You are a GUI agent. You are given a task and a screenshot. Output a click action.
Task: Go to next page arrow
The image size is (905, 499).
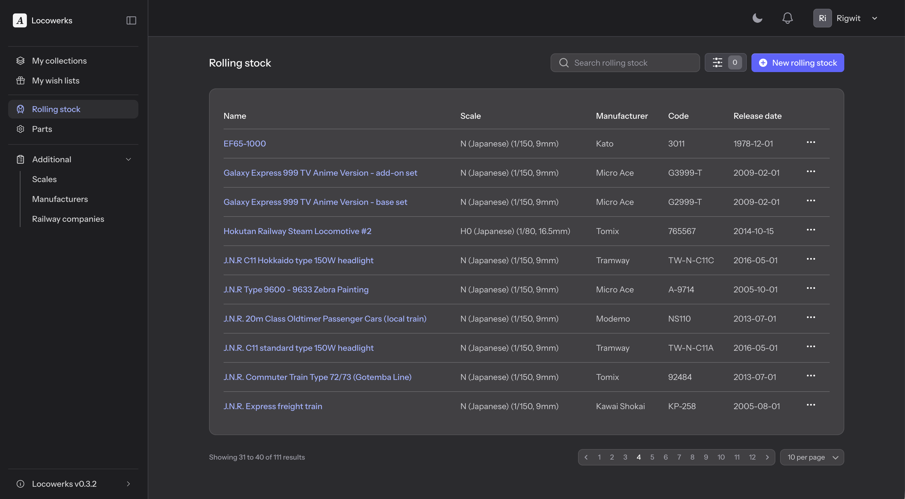(767, 457)
